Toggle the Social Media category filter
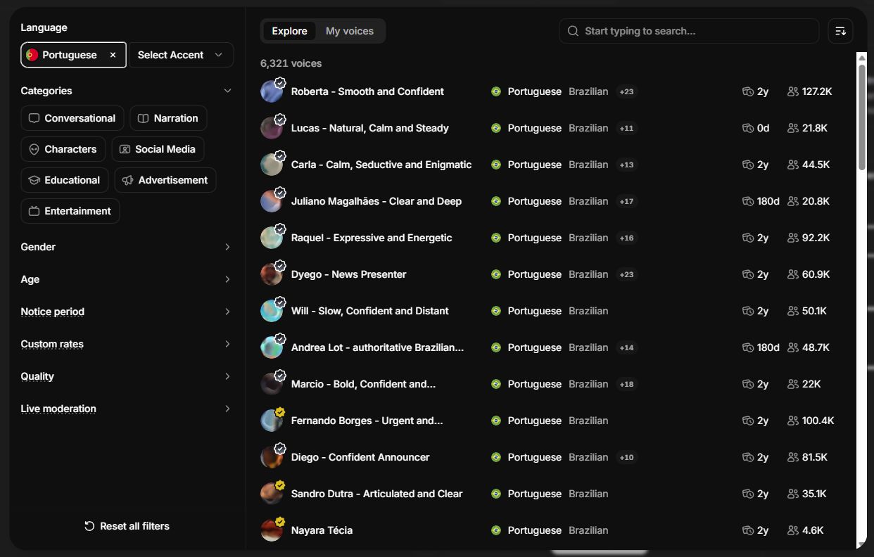The image size is (874, 557). coord(158,149)
